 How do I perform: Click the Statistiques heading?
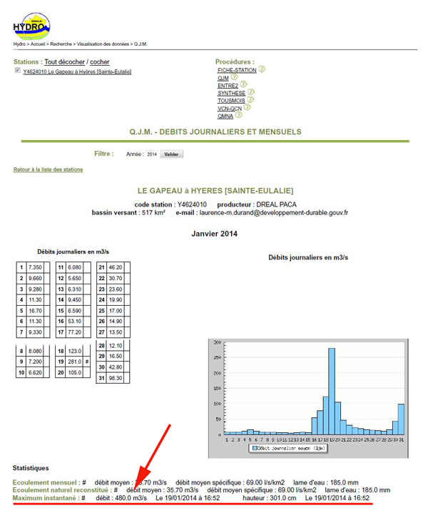point(31,468)
